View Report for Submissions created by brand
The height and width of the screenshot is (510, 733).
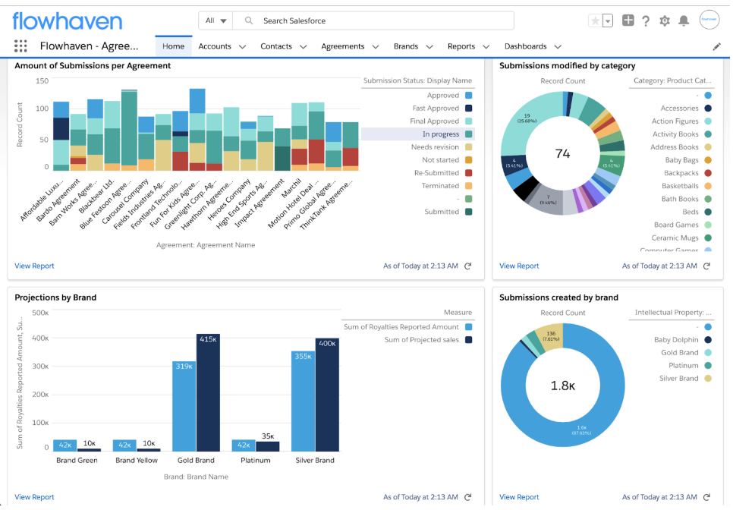tap(519, 497)
